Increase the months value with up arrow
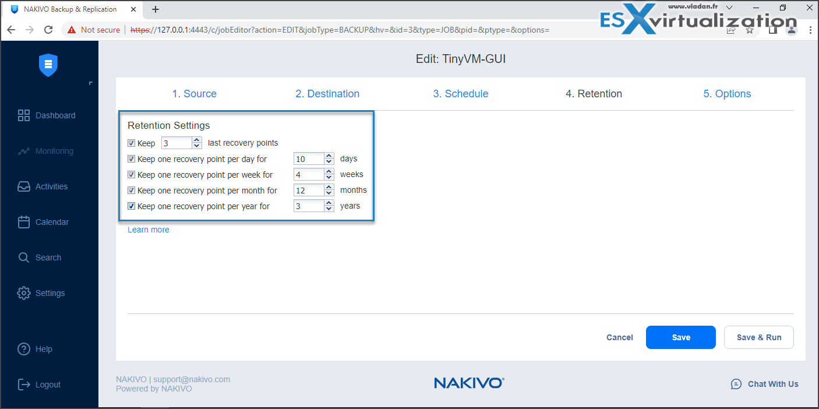The width and height of the screenshot is (819, 409). coord(329,187)
